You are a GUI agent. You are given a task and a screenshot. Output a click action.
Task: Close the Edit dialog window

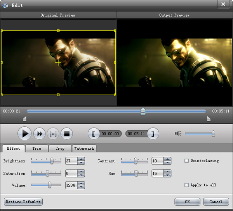click(223, 4)
